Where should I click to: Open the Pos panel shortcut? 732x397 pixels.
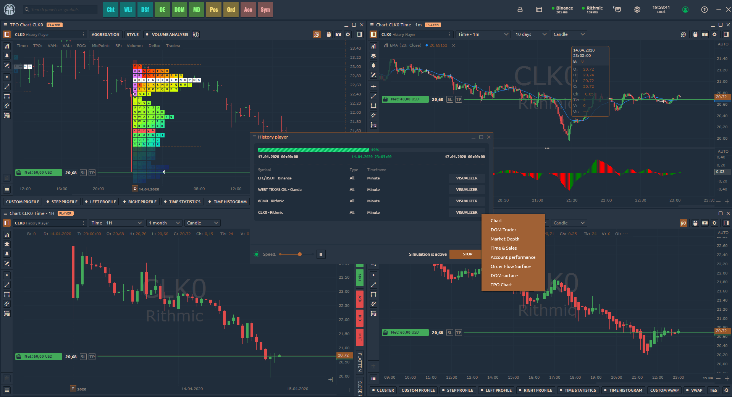pos(214,10)
